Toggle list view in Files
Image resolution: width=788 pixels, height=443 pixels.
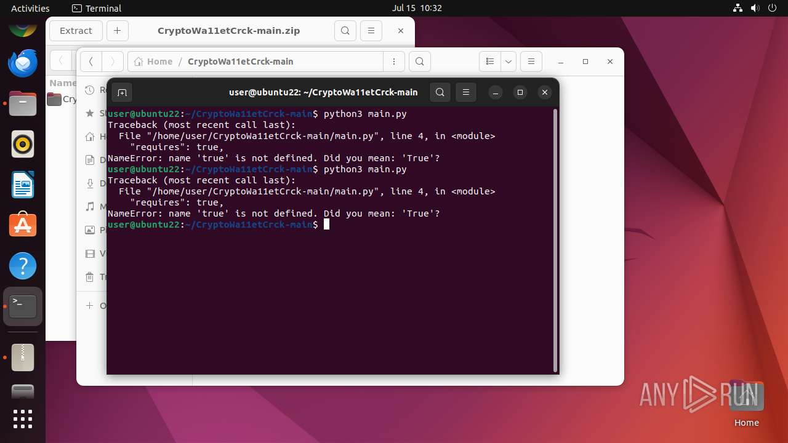coord(490,62)
